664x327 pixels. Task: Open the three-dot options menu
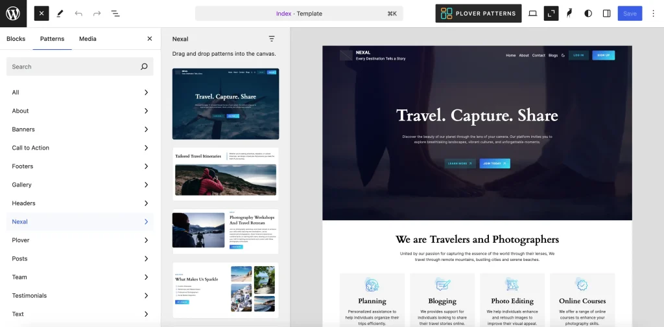click(x=652, y=13)
